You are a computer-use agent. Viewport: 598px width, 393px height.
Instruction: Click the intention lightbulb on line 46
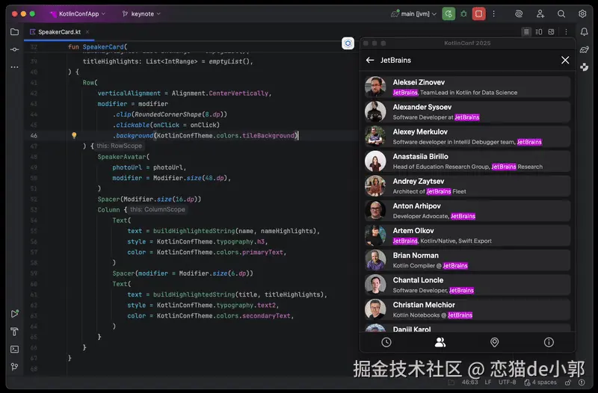pos(74,135)
